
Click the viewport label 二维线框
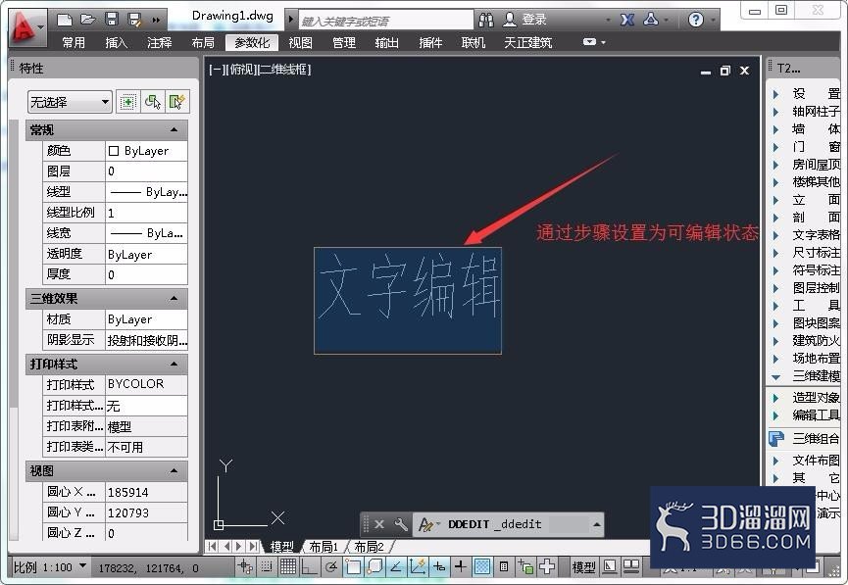284,70
